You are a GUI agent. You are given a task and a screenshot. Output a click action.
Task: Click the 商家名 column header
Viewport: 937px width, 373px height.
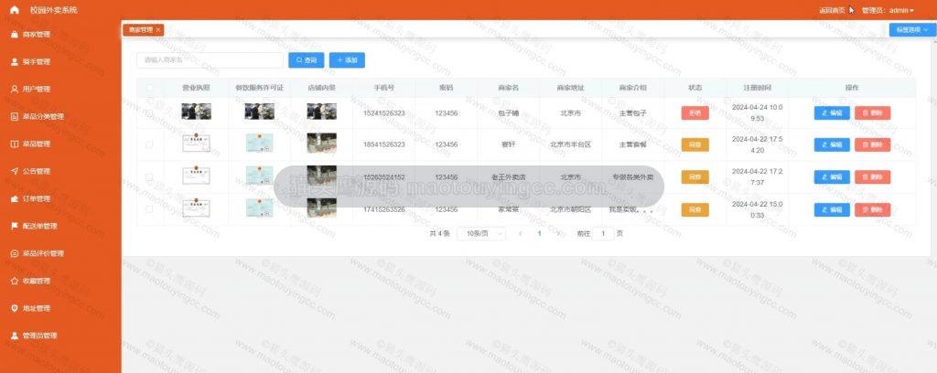click(x=508, y=89)
